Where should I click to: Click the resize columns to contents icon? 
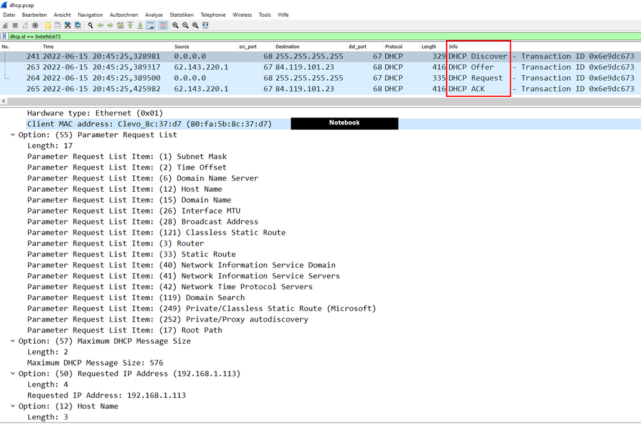point(204,25)
